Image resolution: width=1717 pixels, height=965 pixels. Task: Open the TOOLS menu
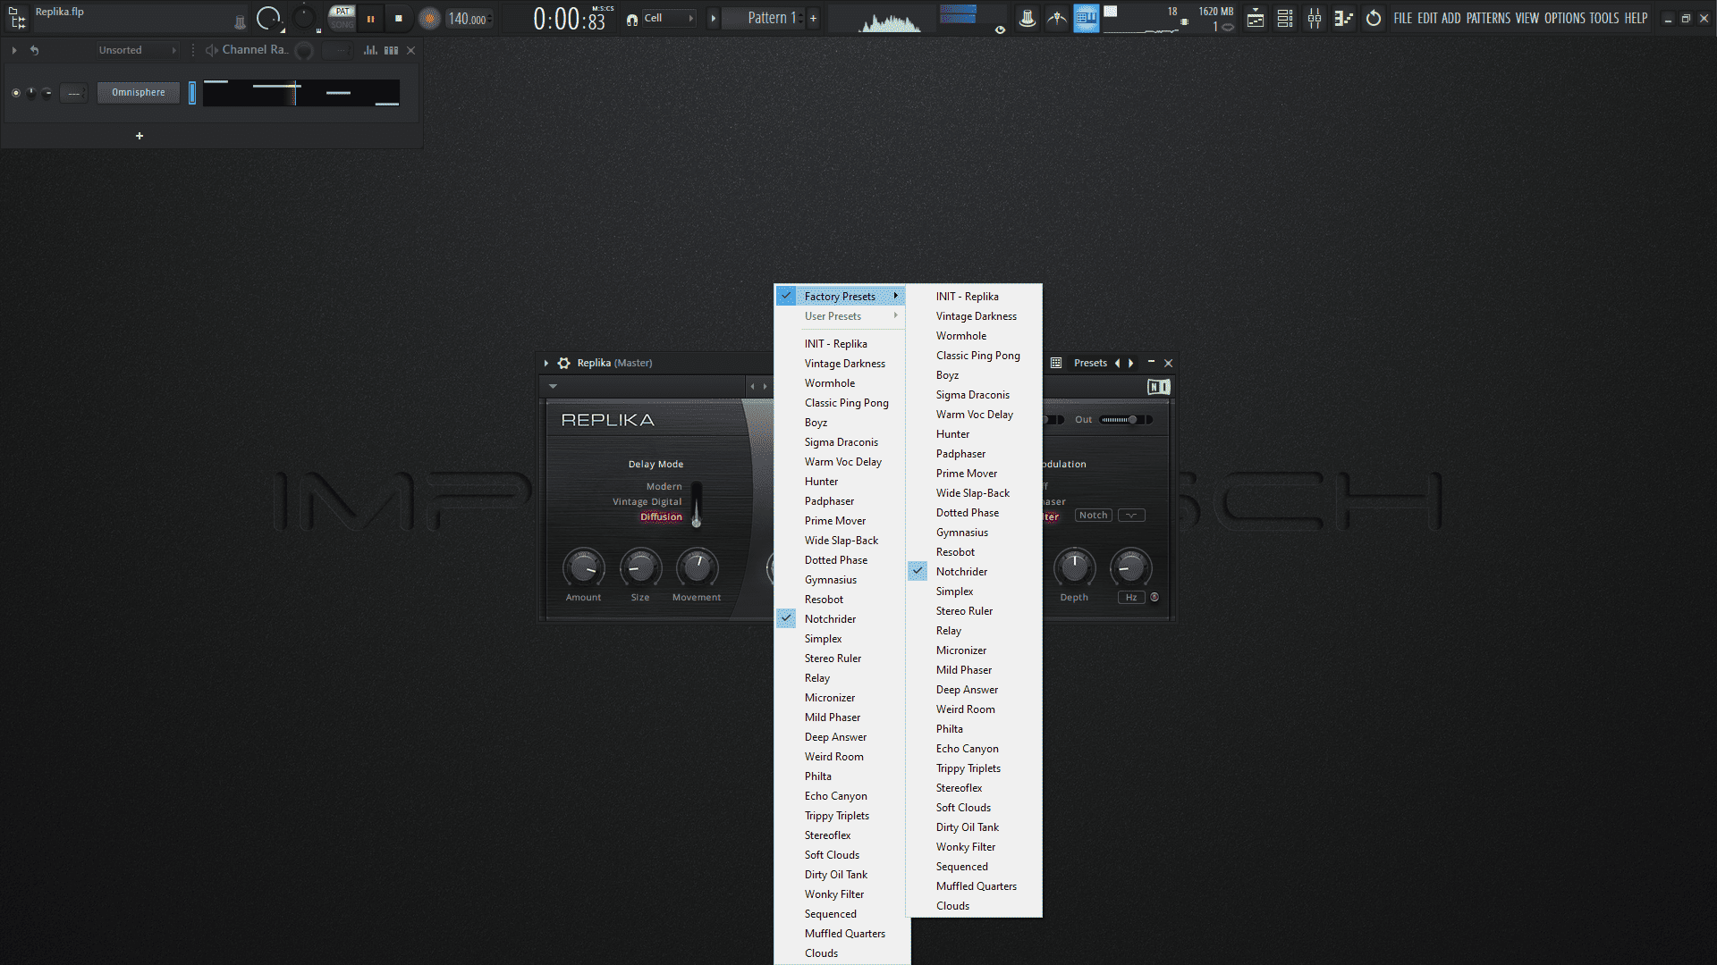pyautogui.click(x=1604, y=19)
